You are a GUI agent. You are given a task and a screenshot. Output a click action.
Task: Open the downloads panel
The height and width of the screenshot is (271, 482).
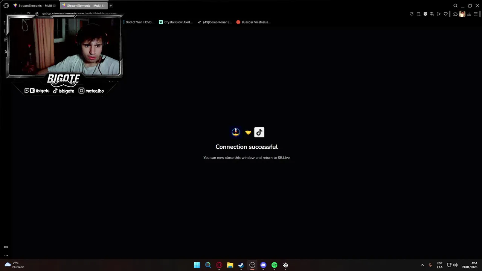pyautogui.click(x=469, y=14)
